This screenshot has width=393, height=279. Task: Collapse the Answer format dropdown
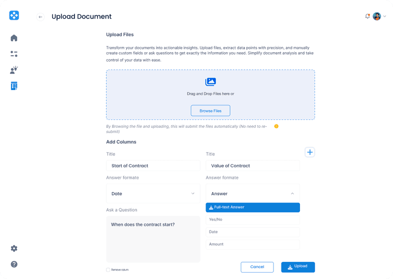click(253, 194)
